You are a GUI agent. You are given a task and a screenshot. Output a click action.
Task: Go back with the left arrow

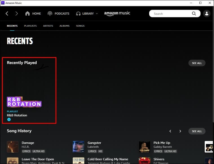(7, 14)
